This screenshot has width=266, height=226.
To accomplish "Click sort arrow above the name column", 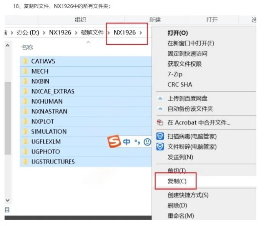I will 88,42.
